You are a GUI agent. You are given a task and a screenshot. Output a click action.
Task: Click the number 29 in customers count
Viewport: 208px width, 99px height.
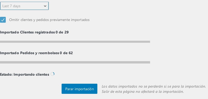point(67,32)
